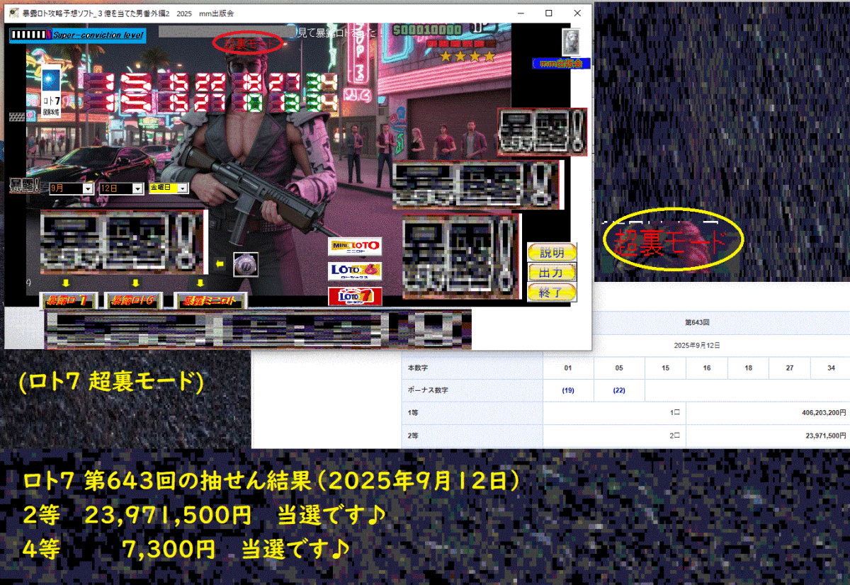Click winning number 15 in results table
Viewport: 850px width, 585px height.
(x=666, y=368)
